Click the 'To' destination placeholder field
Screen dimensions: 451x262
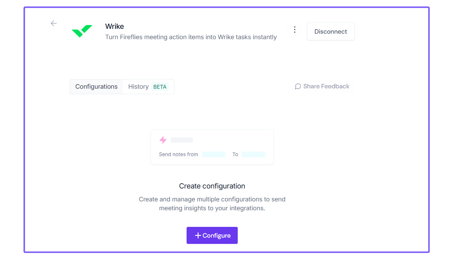pos(253,154)
